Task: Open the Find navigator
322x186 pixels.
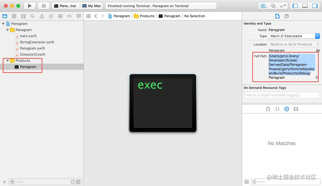Action: click(32, 16)
